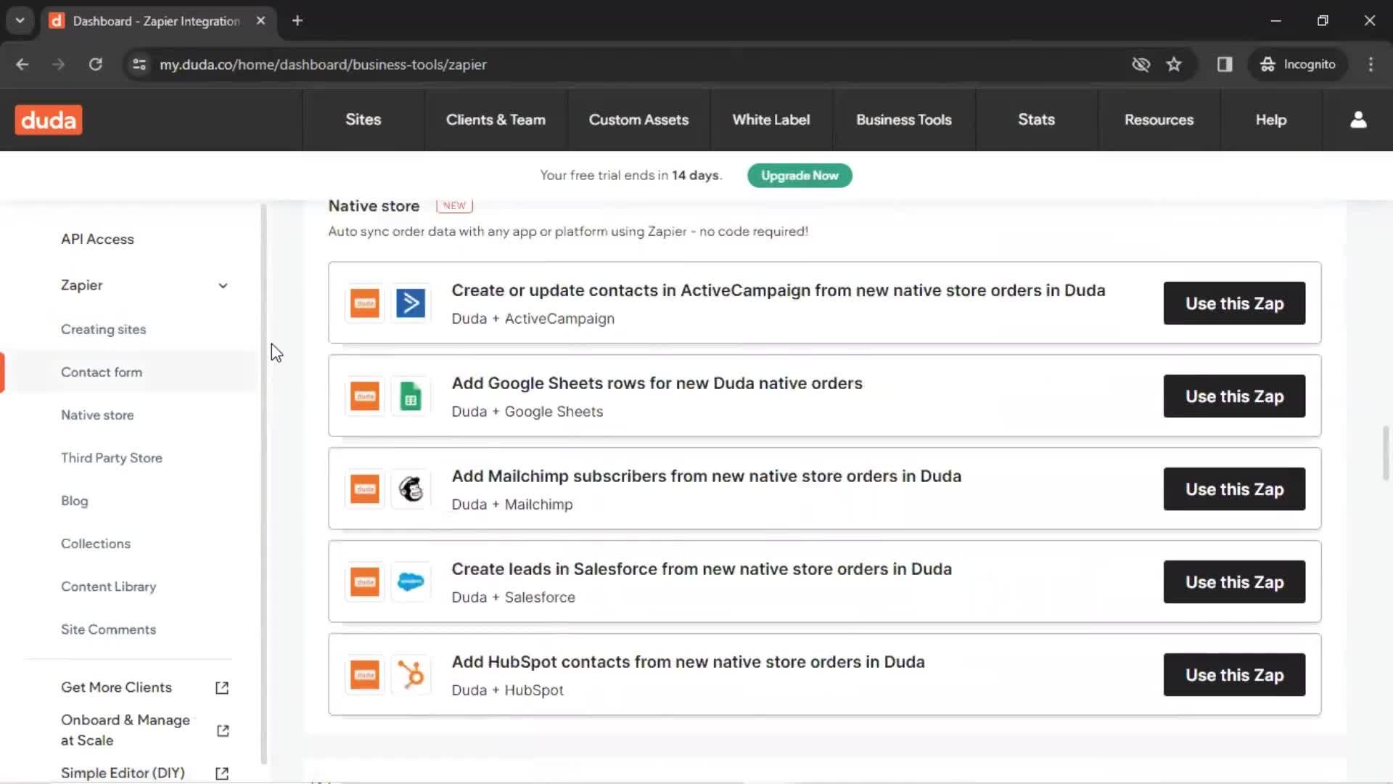Open Simple Editor (DIY) link

[x=123, y=773]
